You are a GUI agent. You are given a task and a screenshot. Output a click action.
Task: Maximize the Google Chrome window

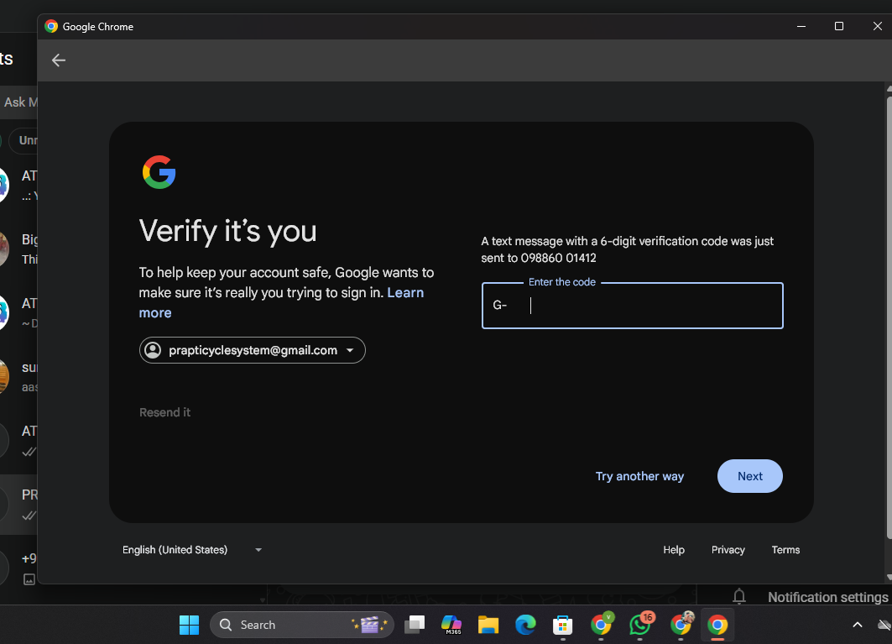point(838,26)
